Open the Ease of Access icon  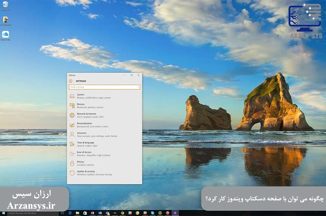pos(72,154)
